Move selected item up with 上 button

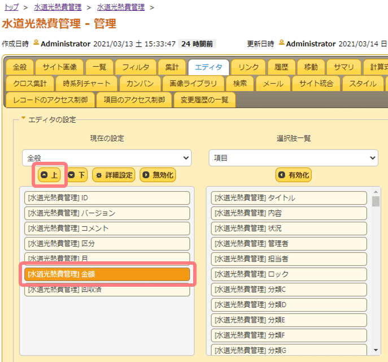[x=49, y=175]
